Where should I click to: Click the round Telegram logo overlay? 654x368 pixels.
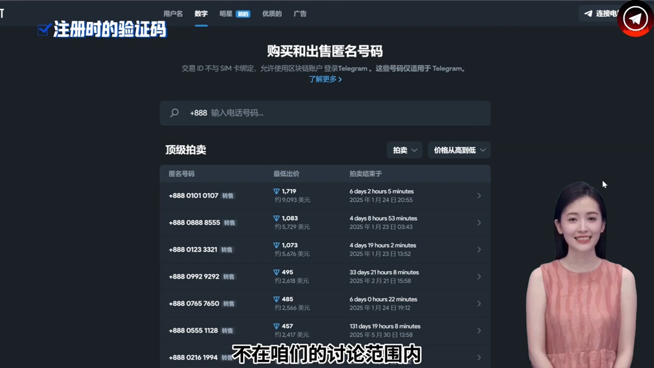636,18
